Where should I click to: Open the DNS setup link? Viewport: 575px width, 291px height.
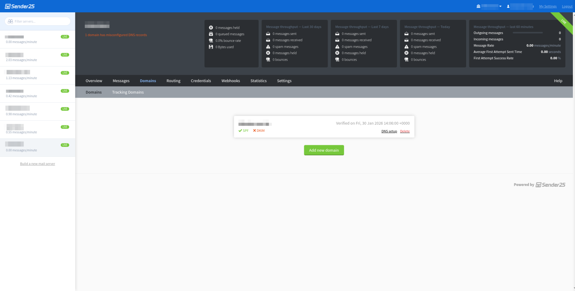(389, 131)
